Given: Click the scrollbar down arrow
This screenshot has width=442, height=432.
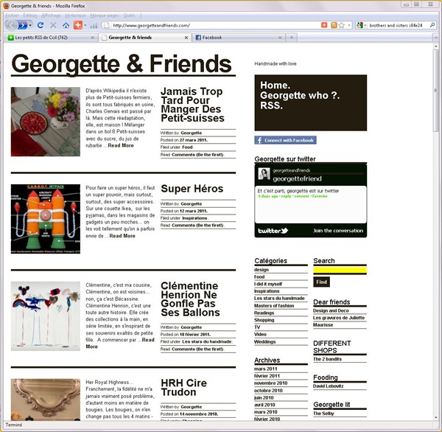Looking at the screenshot, I should coord(436,417).
